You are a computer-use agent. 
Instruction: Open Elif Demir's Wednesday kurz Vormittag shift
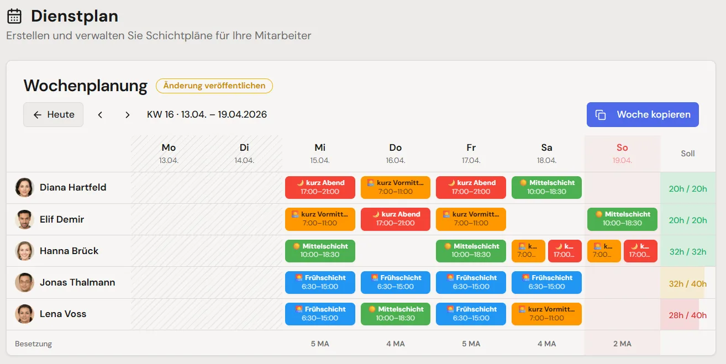click(x=320, y=219)
